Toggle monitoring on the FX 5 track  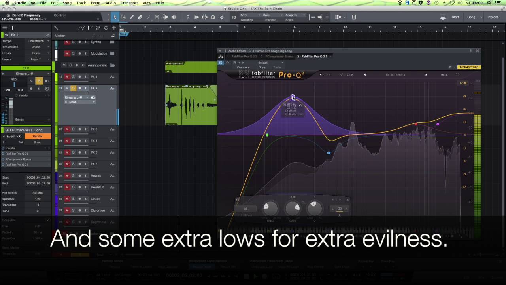click(86, 152)
